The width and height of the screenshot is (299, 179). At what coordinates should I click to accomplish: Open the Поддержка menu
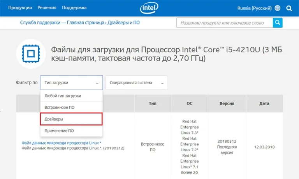tap(74, 8)
